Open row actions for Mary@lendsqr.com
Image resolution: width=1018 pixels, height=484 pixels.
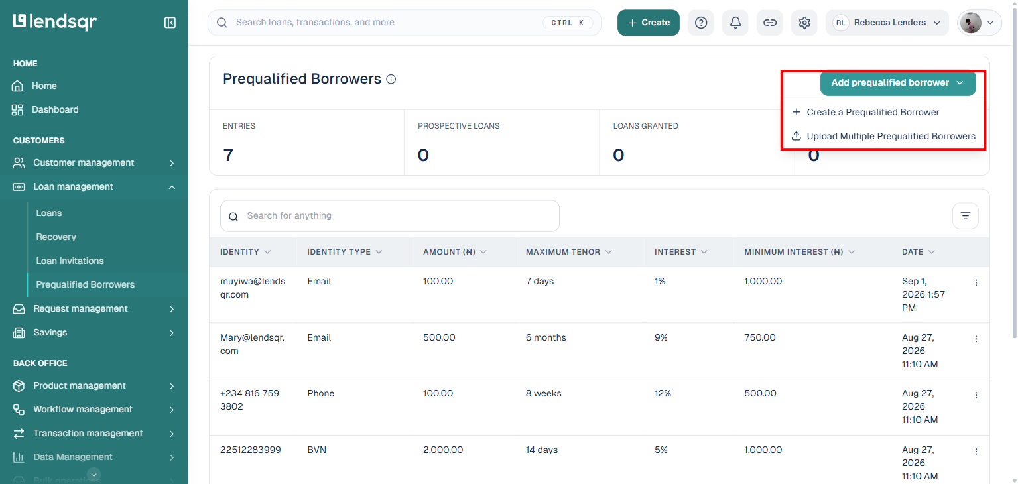pyautogui.click(x=976, y=339)
